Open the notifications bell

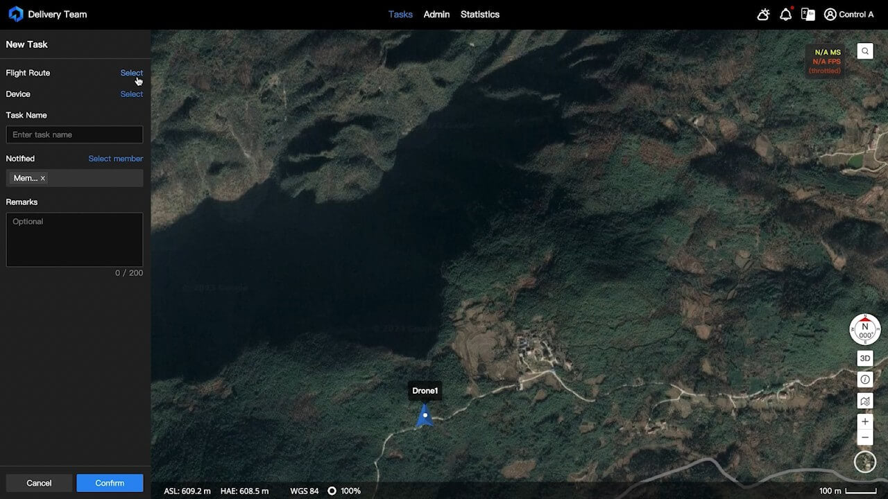point(785,15)
